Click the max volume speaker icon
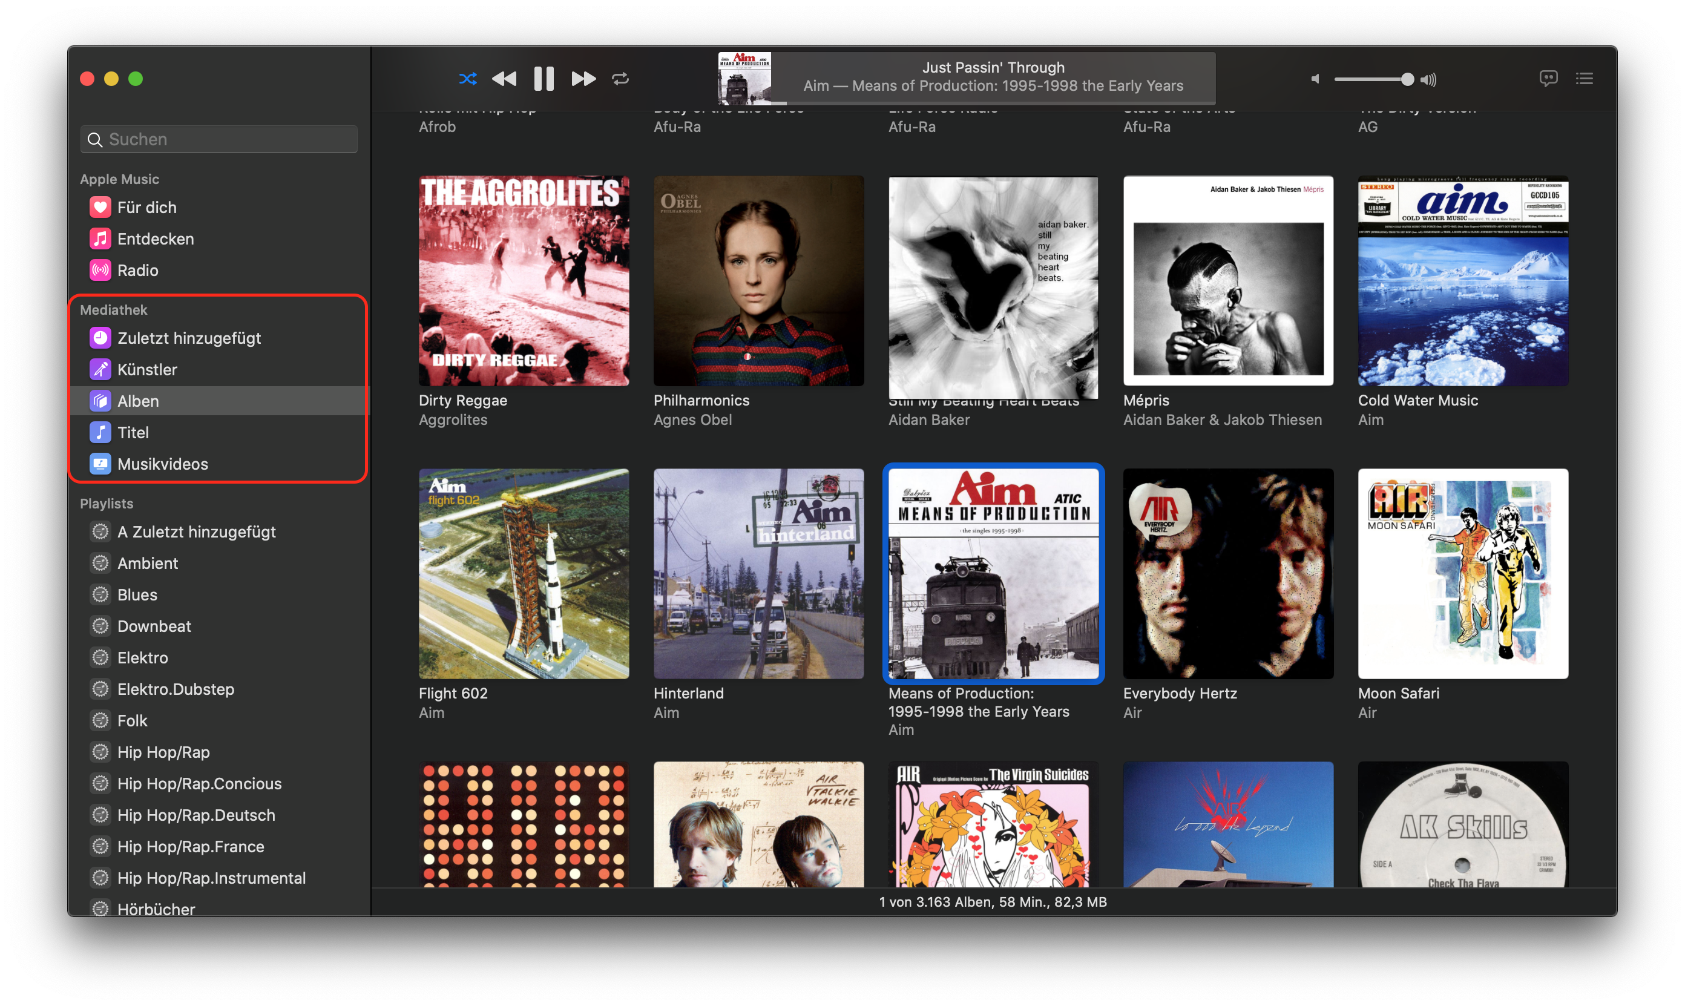The height and width of the screenshot is (1006, 1685). pos(1429,79)
